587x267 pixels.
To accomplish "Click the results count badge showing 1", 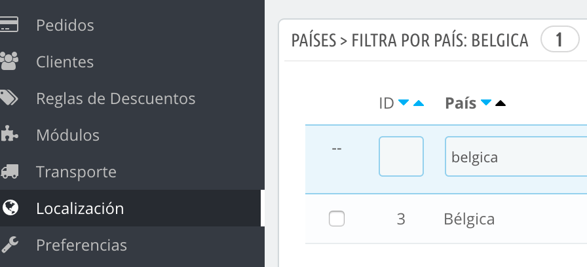I will click(x=559, y=39).
